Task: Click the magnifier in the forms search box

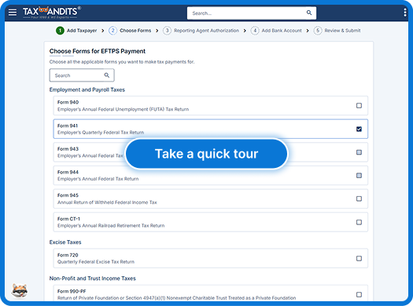Action: pyautogui.click(x=107, y=75)
